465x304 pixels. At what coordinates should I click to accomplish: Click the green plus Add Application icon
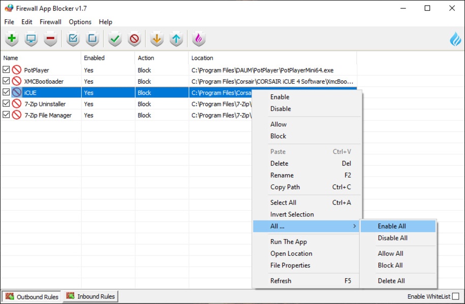(x=12, y=39)
